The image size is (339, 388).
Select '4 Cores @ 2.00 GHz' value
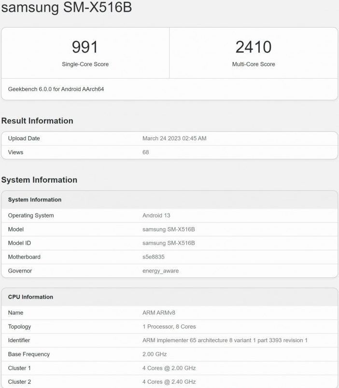[x=169, y=368]
